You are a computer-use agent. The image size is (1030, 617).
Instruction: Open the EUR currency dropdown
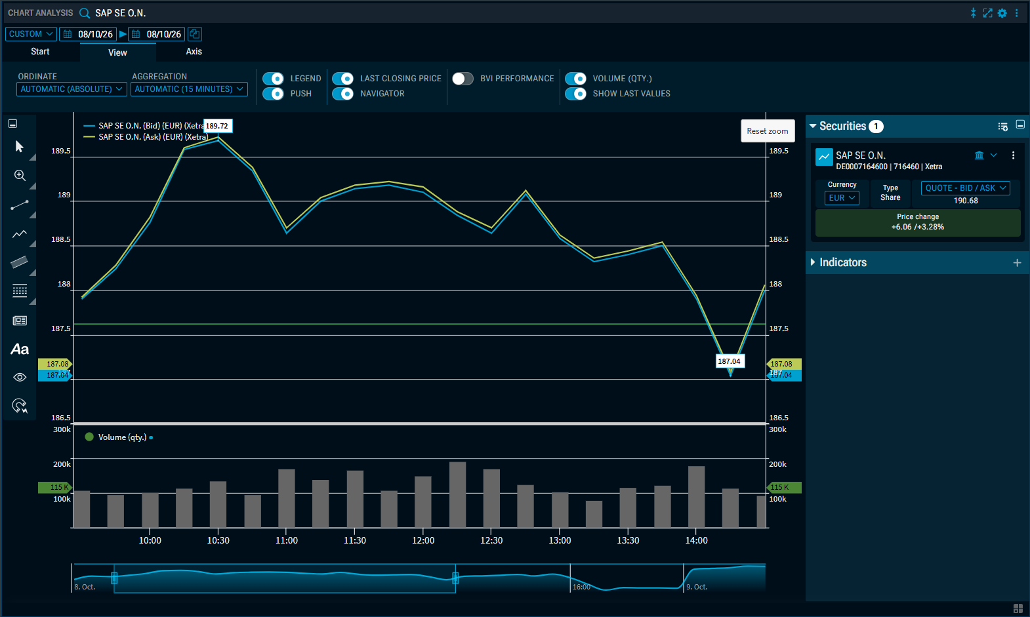tap(842, 198)
